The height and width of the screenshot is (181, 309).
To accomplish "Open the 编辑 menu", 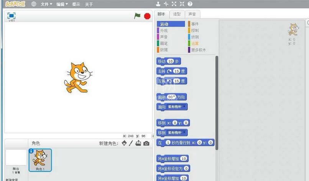I will 62,4.
